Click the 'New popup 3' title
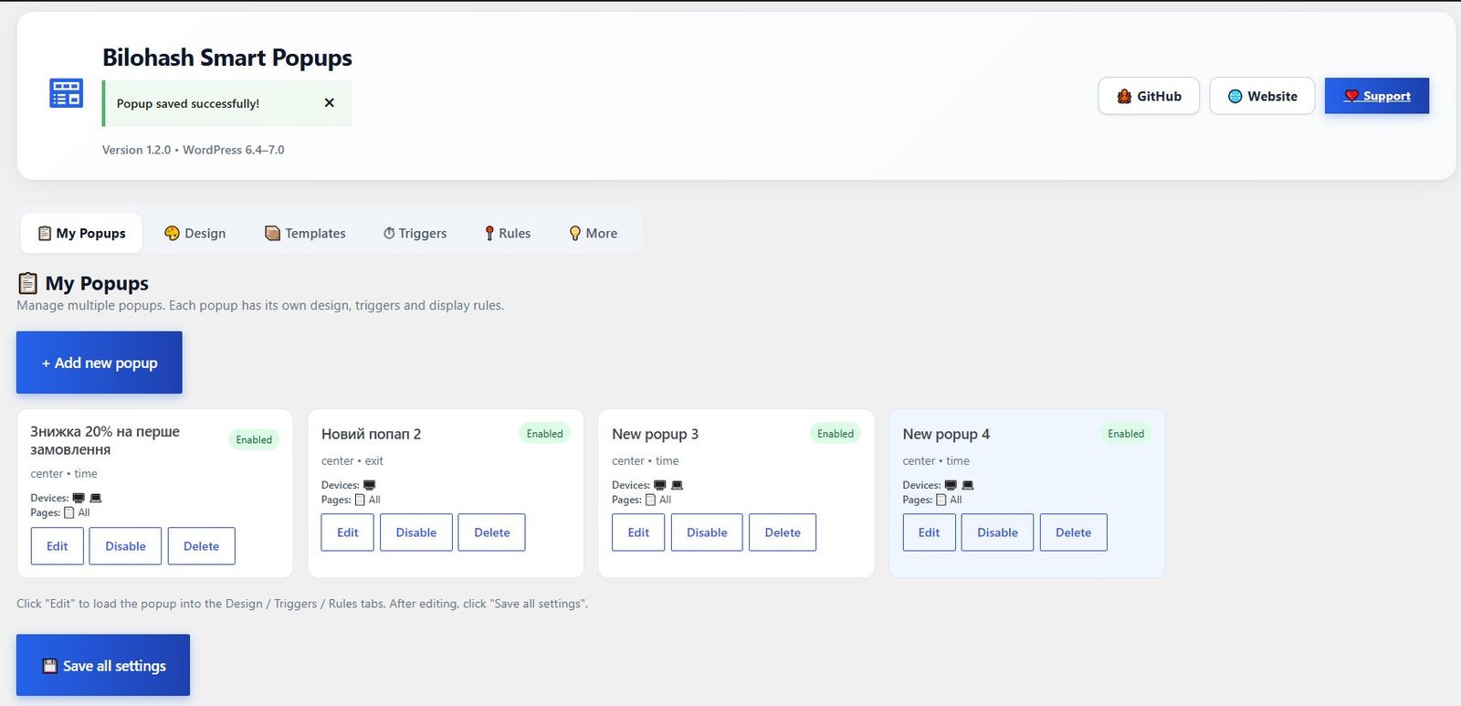This screenshot has width=1461, height=706. (x=655, y=434)
